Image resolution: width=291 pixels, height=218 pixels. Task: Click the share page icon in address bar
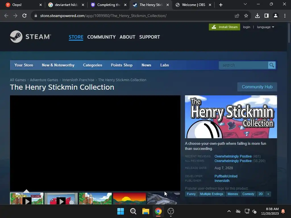[x=237, y=16]
